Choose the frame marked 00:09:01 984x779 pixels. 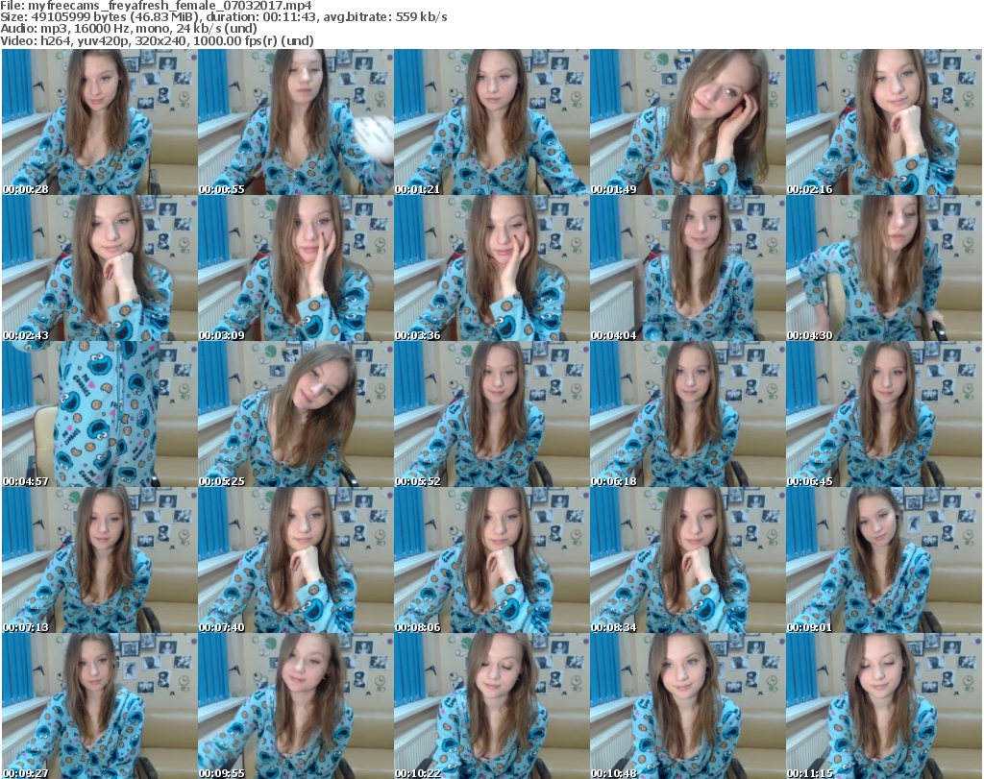[x=884, y=560]
